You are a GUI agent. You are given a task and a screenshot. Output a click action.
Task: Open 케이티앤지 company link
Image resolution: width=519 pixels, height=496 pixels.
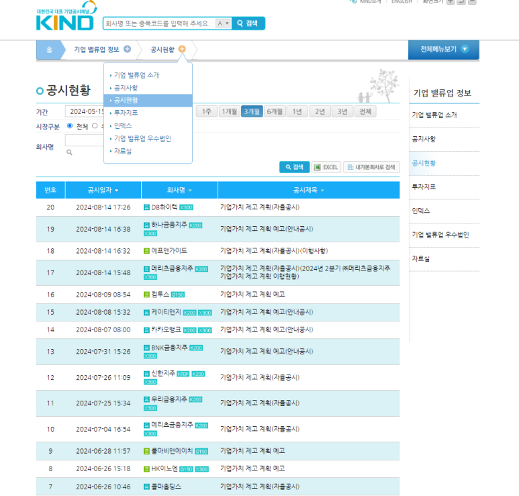[166, 312]
